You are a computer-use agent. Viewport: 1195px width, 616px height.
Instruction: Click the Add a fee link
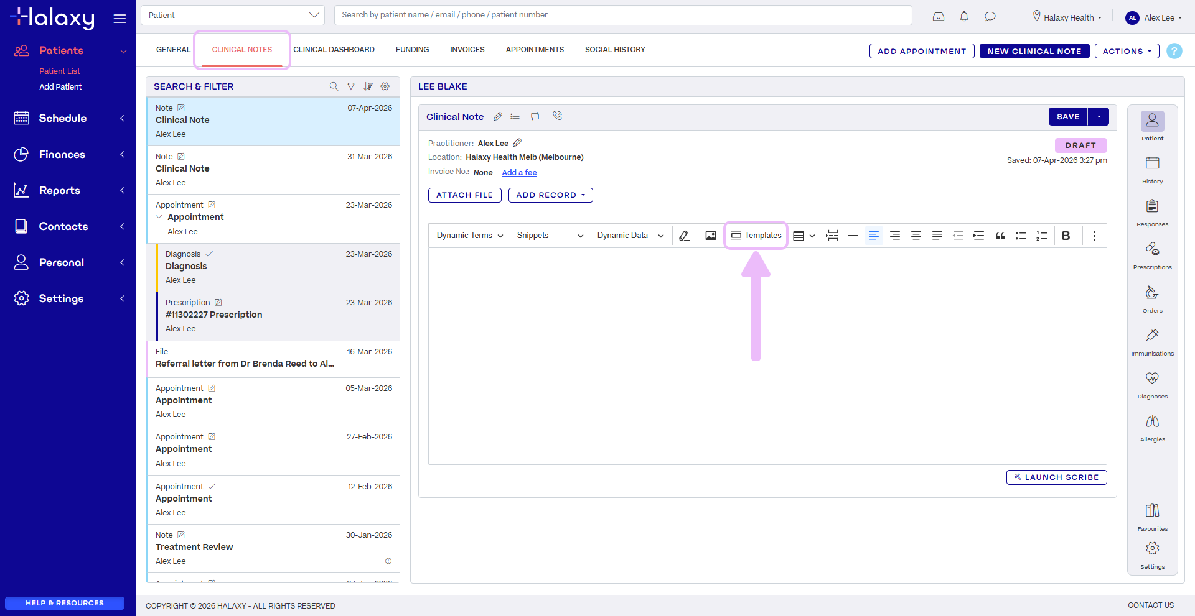519,173
